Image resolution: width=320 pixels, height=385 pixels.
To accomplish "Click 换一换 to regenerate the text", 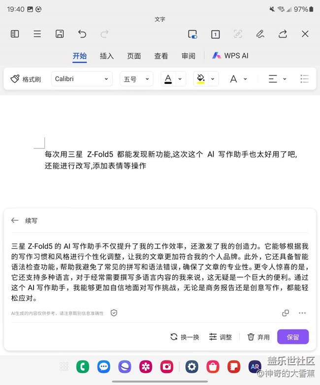I will [x=185, y=337].
